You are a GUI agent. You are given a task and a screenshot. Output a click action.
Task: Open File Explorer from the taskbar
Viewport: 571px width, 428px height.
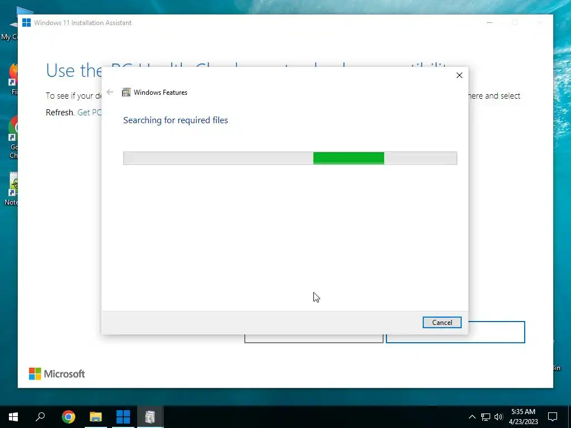tap(96, 417)
